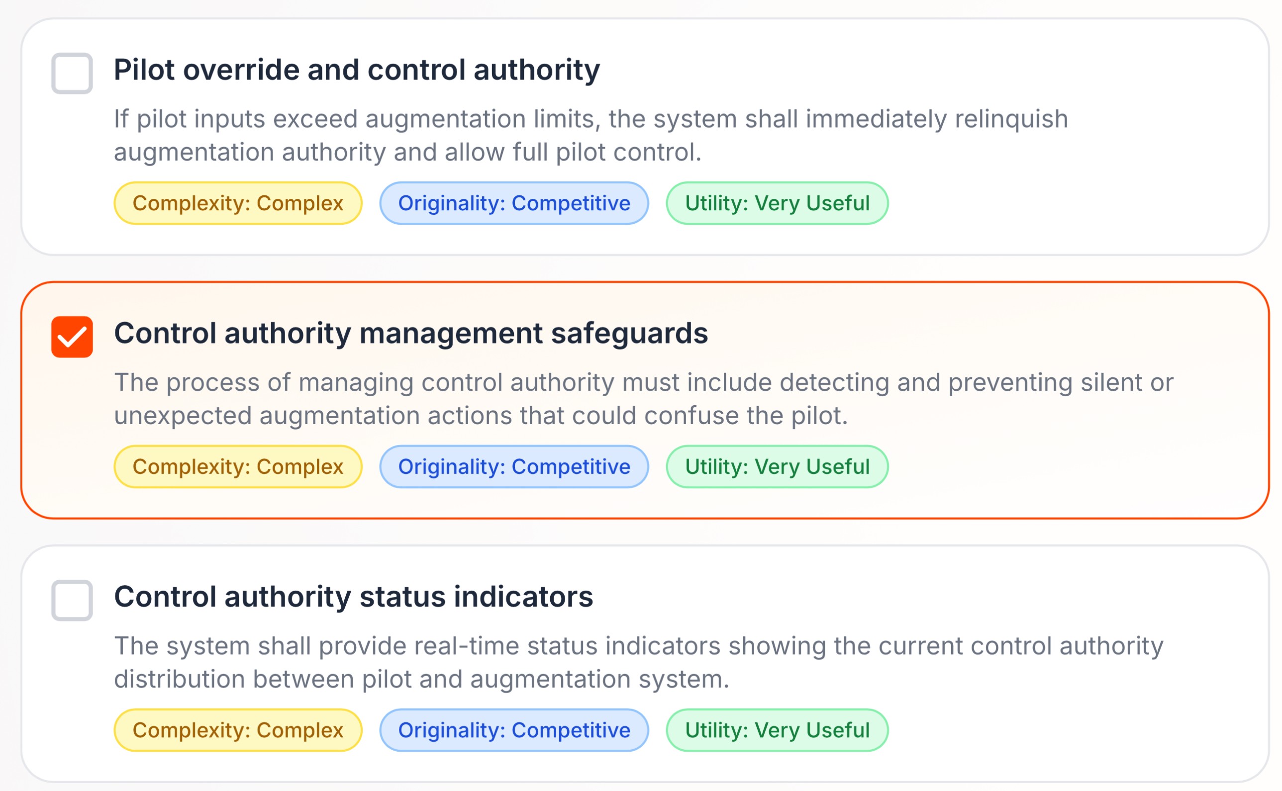The height and width of the screenshot is (791, 1282).
Task: Click Complexity: Complex tag in status indicators card
Action: pos(238,730)
